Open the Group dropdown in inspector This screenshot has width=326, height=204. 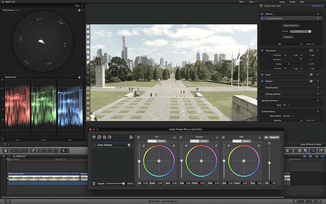point(300,31)
